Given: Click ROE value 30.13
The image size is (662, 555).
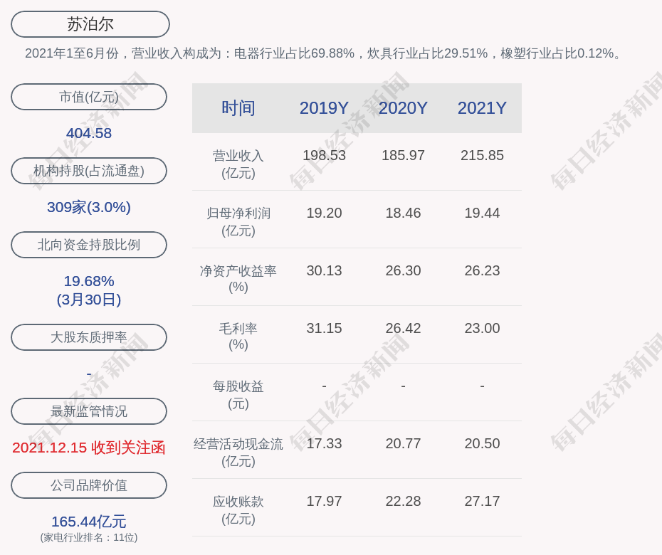Looking at the screenshot, I should [325, 270].
